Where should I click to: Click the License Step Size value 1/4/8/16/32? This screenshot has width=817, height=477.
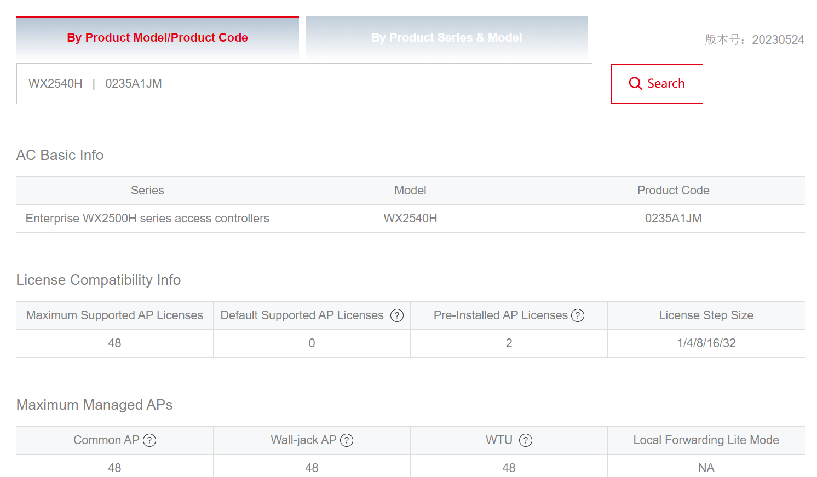[706, 343]
